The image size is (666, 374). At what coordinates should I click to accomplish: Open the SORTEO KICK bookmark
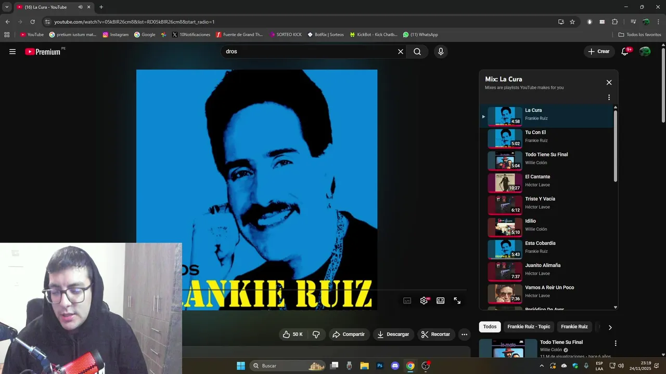(x=285, y=35)
